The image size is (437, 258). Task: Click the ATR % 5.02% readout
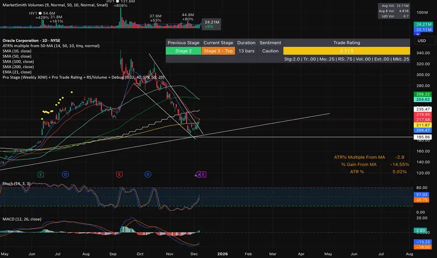(x=378, y=172)
